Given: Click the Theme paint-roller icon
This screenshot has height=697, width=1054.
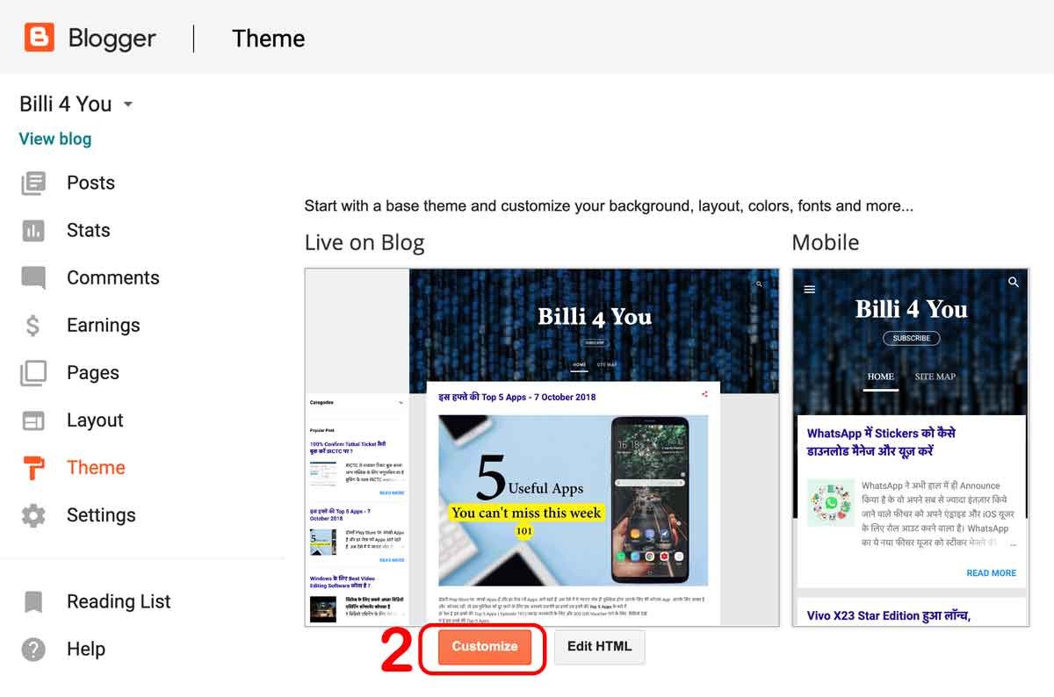Looking at the screenshot, I should coord(33,468).
